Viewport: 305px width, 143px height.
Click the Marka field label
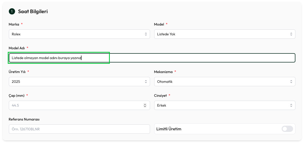click(x=14, y=24)
